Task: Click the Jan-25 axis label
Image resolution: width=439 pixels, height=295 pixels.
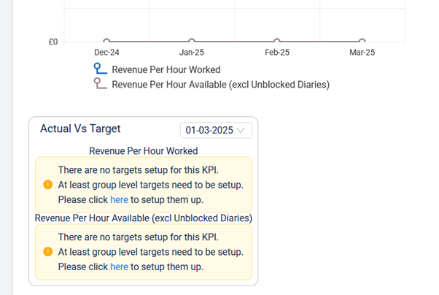Action: coord(192,53)
